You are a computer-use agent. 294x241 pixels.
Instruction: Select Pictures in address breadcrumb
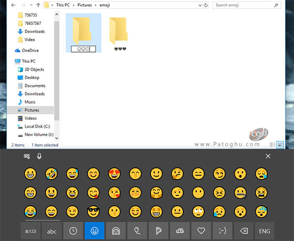85,5
